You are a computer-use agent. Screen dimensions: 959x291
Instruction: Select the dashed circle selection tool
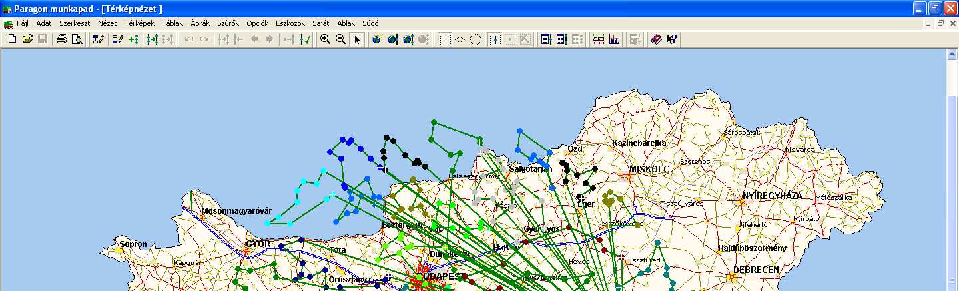pyautogui.click(x=476, y=39)
